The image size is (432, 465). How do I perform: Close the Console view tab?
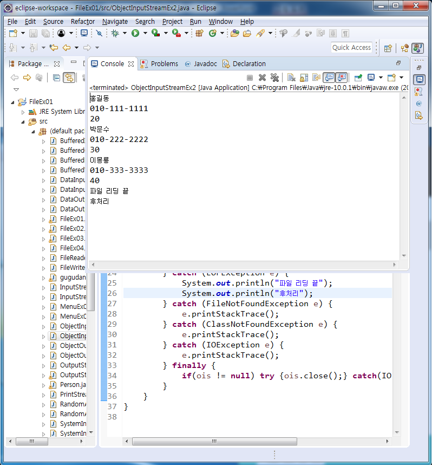131,64
